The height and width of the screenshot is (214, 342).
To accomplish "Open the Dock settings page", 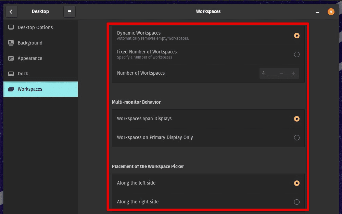I will click(x=41, y=74).
